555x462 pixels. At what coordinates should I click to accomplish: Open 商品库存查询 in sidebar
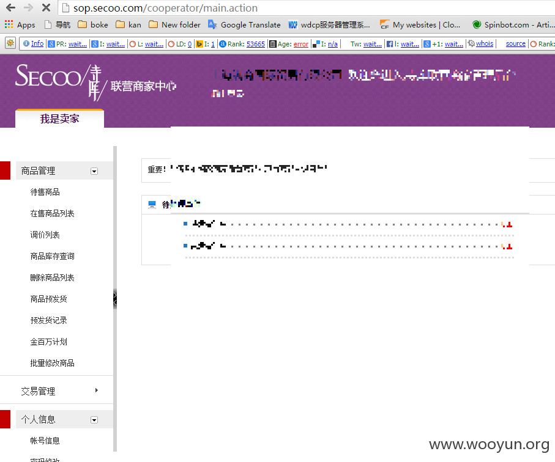pos(53,256)
